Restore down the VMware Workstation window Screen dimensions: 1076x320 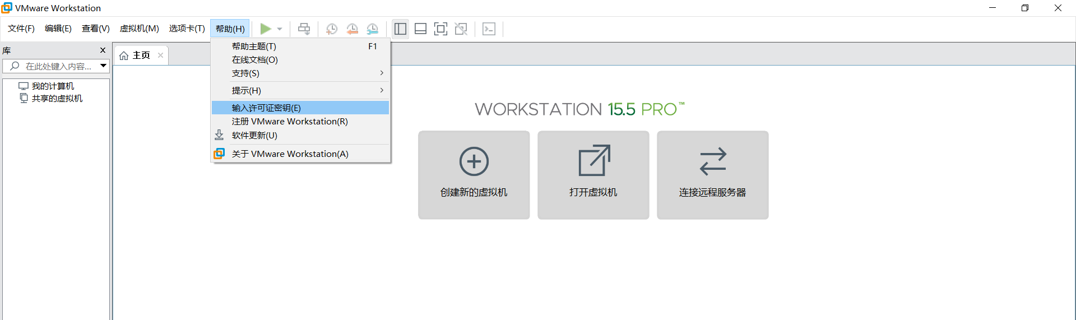click(x=1025, y=8)
